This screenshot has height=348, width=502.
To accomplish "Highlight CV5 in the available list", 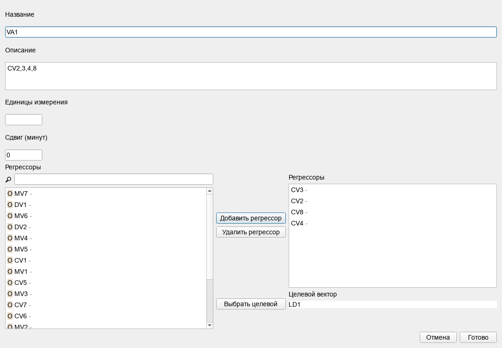I will tap(106, 283).
